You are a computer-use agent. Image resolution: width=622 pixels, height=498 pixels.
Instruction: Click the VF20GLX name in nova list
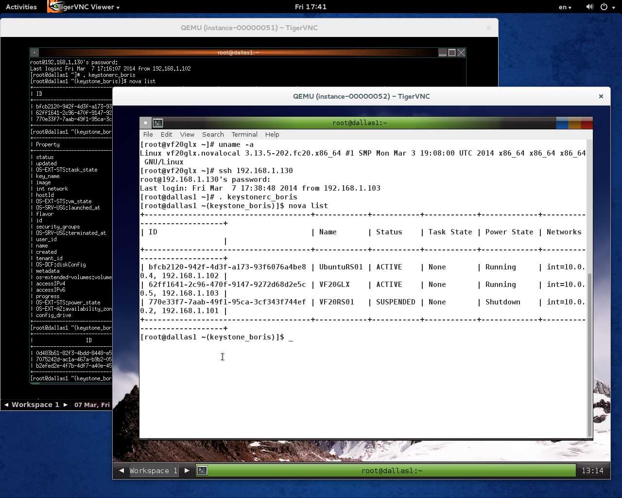334,285
